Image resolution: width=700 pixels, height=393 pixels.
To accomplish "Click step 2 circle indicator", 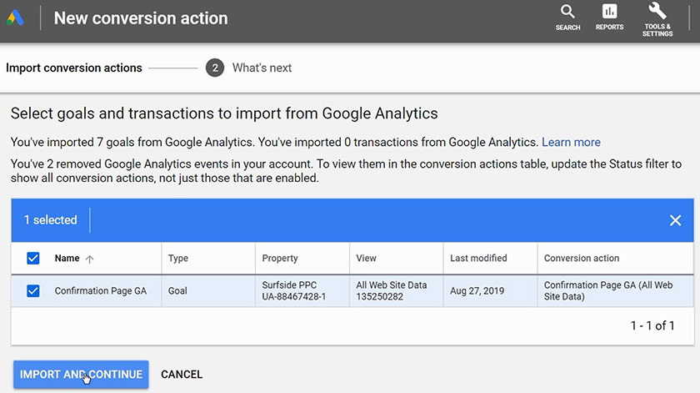I will tap(215, 68).
